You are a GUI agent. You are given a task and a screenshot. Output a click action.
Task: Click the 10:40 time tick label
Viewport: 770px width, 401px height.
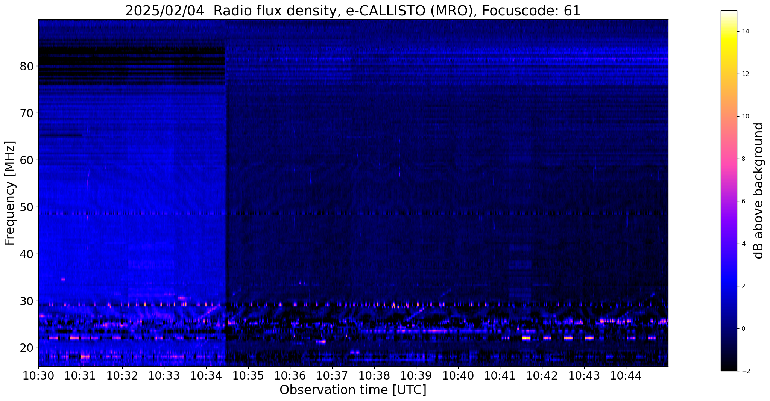(x=458, y=375)
